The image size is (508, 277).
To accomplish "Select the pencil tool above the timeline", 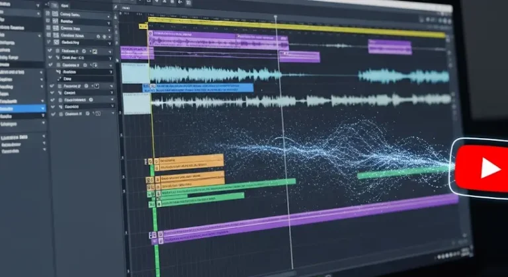I will (116, 7).
